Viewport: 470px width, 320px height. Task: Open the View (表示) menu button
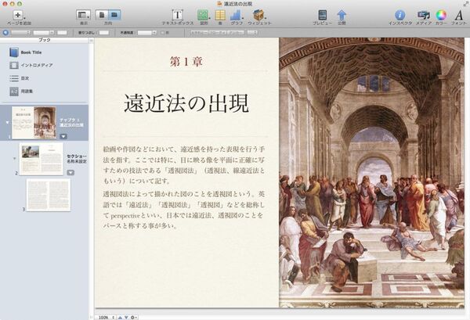click(83, 15)
